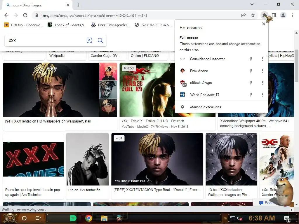Image resolution: width=299 pixels, height=224 pixels.
Task: Click the Word Replacer II icon
Action: pos(182,94)
